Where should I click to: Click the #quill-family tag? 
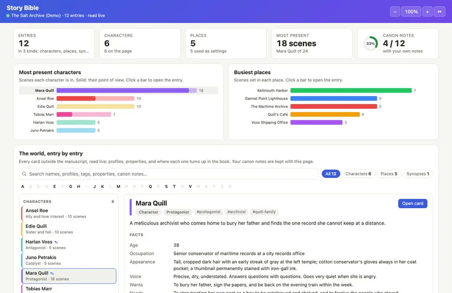click(264, 212)
